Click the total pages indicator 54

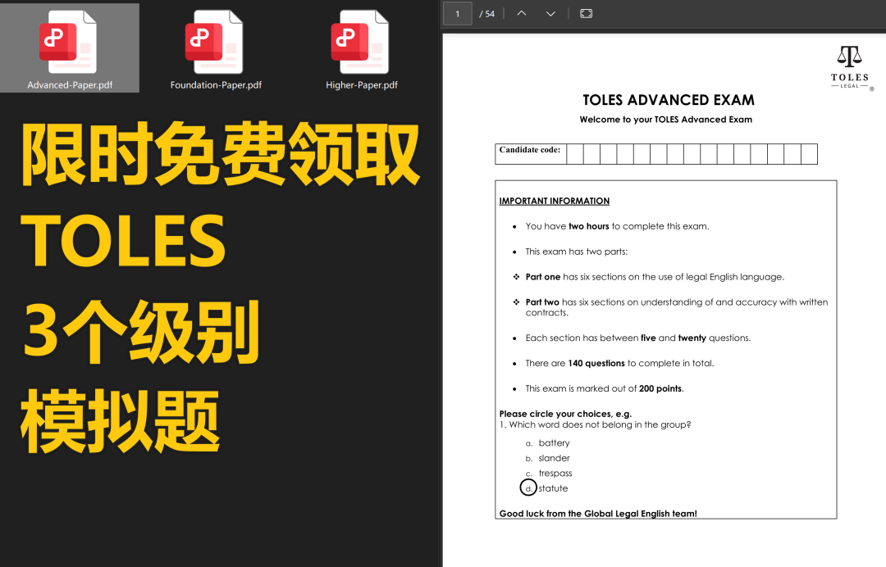click(x=487, y=14)
